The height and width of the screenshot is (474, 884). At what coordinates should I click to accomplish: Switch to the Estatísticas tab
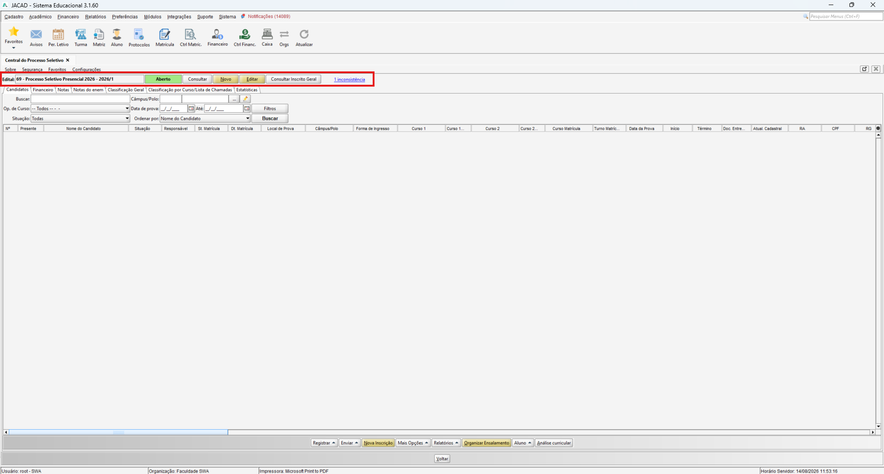[247, 90]
